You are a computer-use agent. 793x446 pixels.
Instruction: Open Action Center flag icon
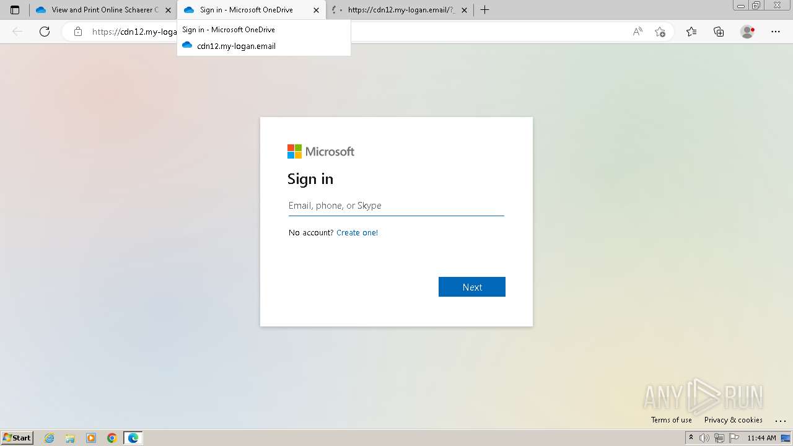pyautogui.click(x=734, y=438)
